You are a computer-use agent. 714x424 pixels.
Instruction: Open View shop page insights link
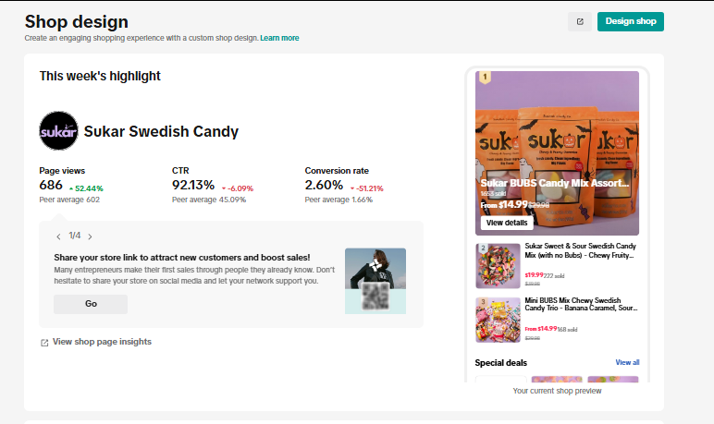[102, 342]
